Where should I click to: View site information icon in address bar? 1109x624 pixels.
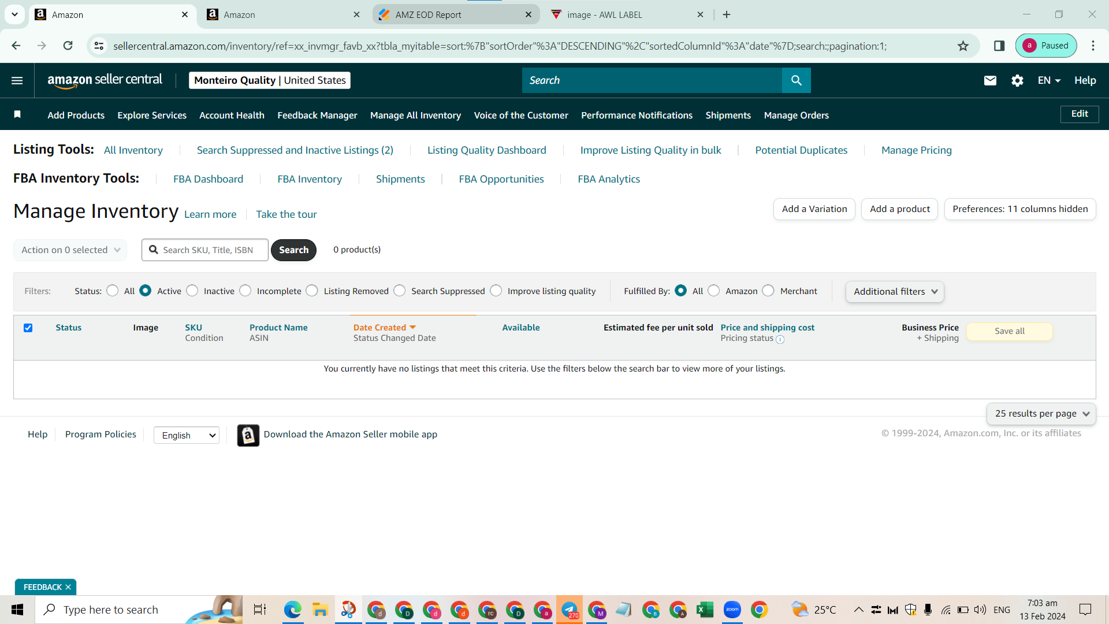pyautogui.click(x=99, y=46)
